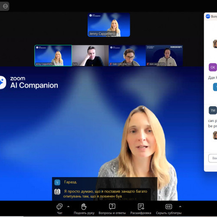The height and width of the screenshot is (217, 217).
Task: Expand the arrow next to subtitles
Action: [x=180, y=207]
